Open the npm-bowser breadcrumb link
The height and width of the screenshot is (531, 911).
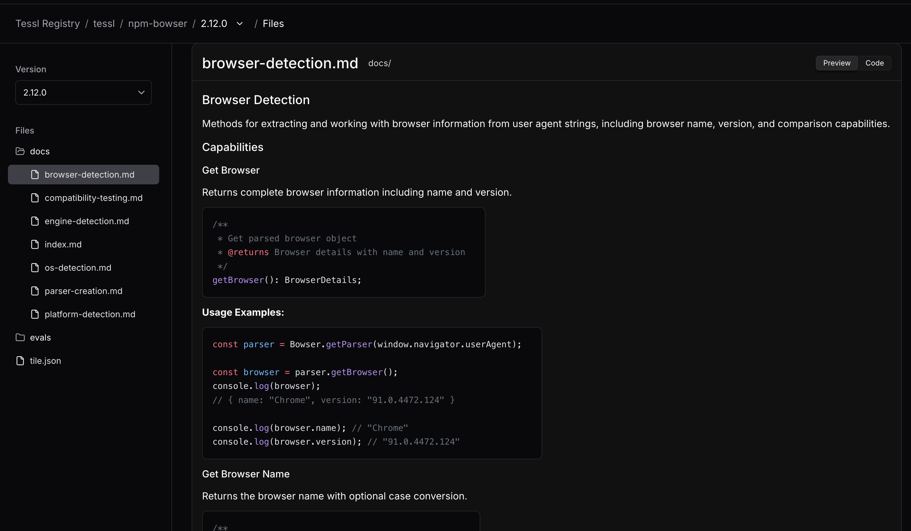pyautogui.click(x=158, y=24)
